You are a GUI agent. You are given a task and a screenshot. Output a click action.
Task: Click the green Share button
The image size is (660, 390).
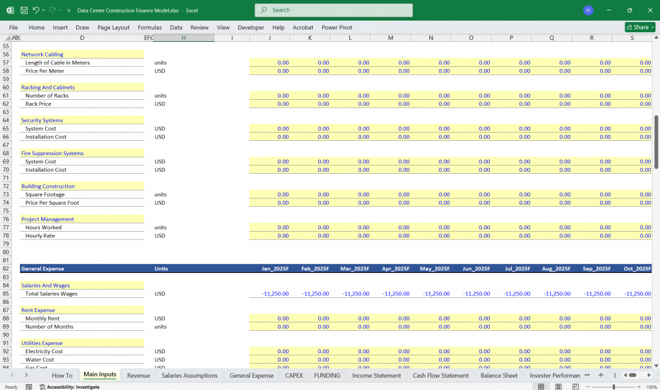[x=639, y=27]
